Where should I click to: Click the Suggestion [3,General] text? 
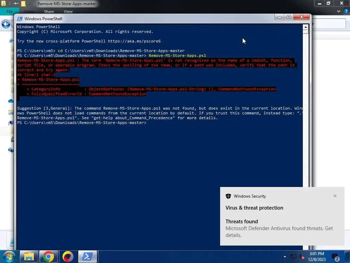tap(44, 108)
